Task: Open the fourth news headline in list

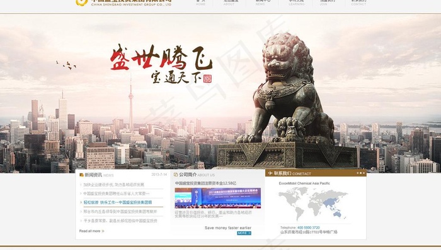Action: (120, 212)
